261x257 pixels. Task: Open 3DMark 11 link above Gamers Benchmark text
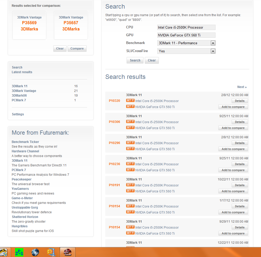coord(19,160)
